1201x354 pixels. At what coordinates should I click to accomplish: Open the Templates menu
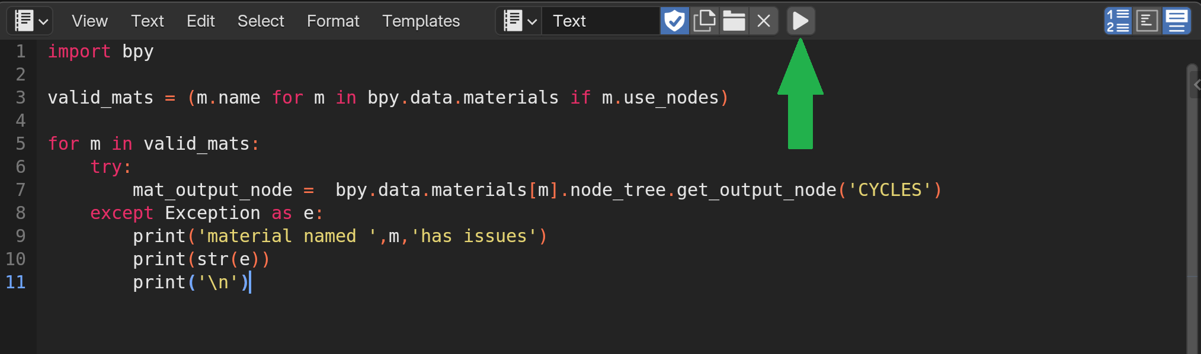pos(421,21)
